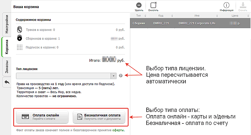Click the Удалить (delete) icon
251x135 pixels.
[139, 5]
